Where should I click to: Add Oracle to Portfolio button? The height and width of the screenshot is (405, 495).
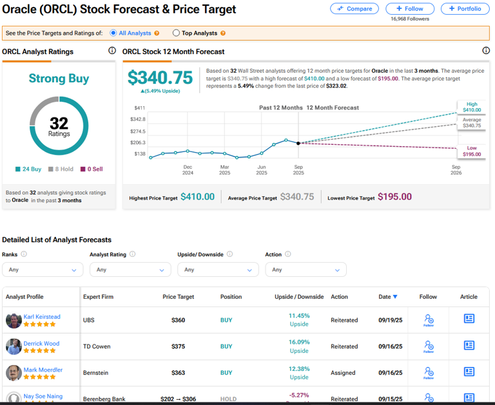click(x=465, y=8)
